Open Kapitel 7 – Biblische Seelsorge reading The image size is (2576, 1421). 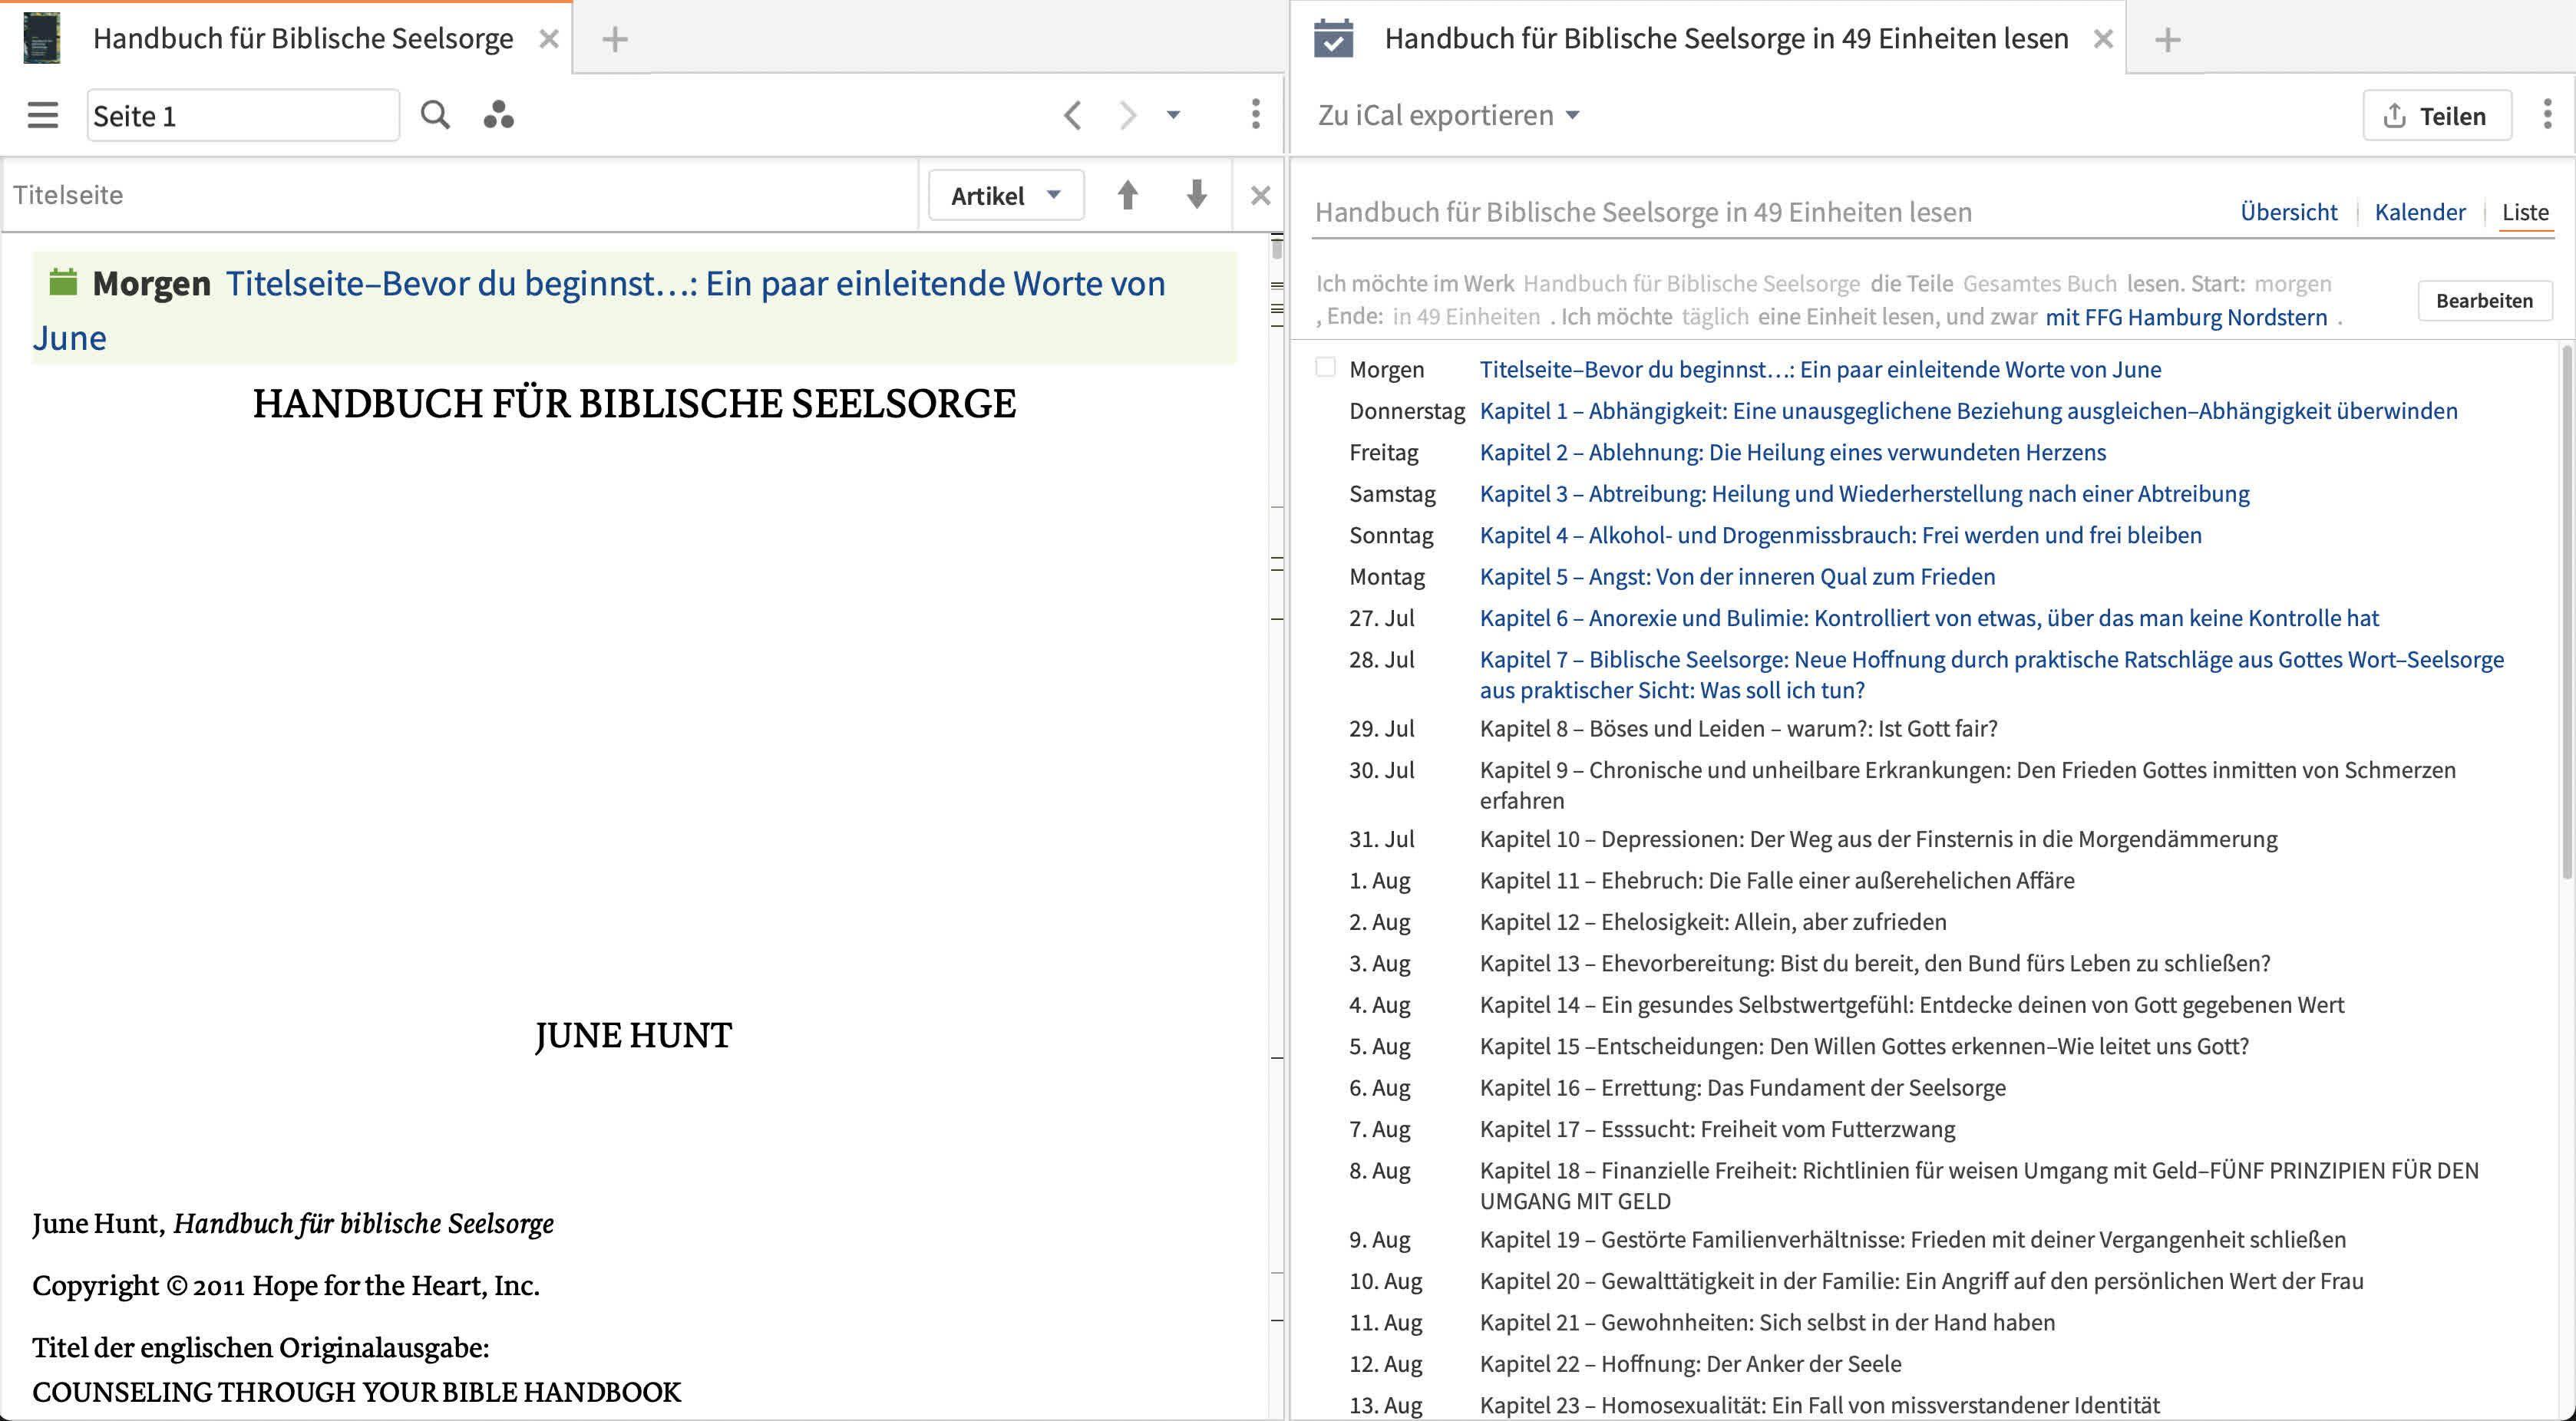1991,674
